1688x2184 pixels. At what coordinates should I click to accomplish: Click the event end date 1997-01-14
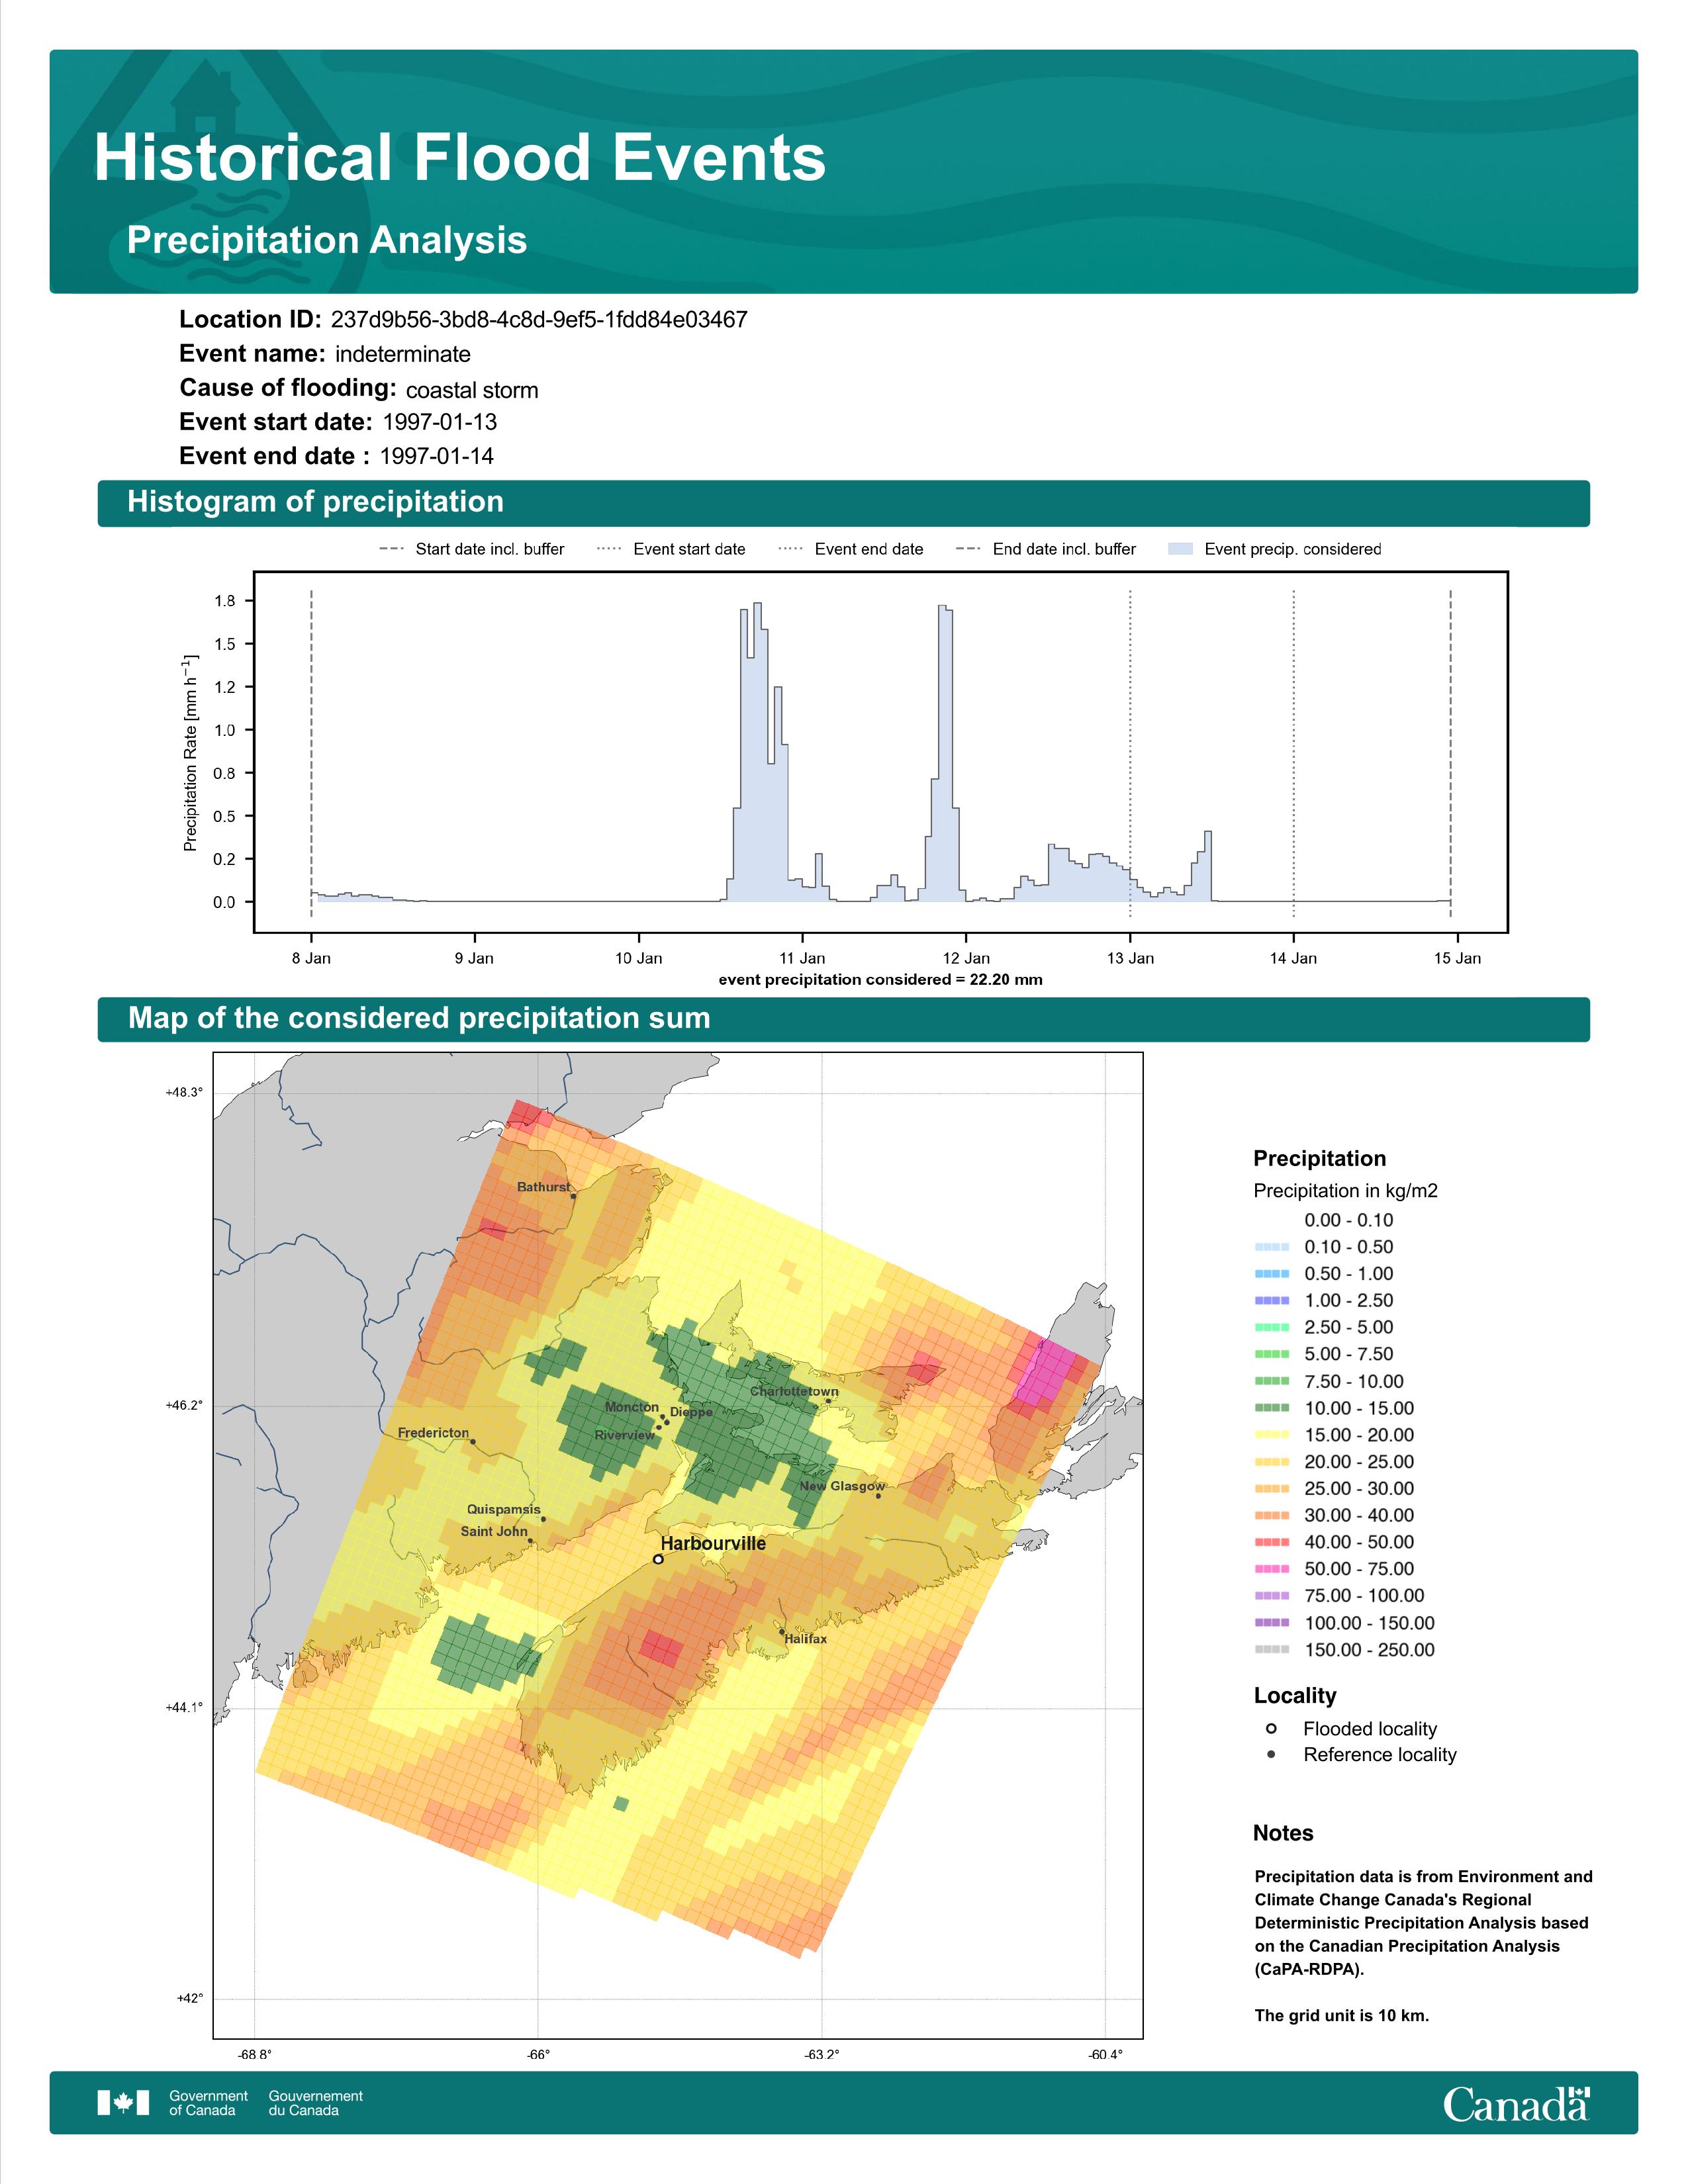click(437, 456)
